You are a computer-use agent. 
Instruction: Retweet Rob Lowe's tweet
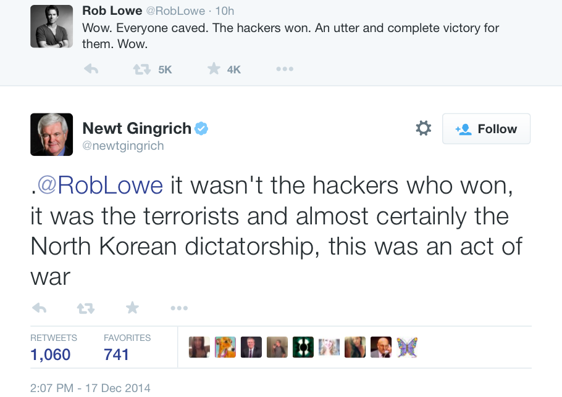point(142,70)
